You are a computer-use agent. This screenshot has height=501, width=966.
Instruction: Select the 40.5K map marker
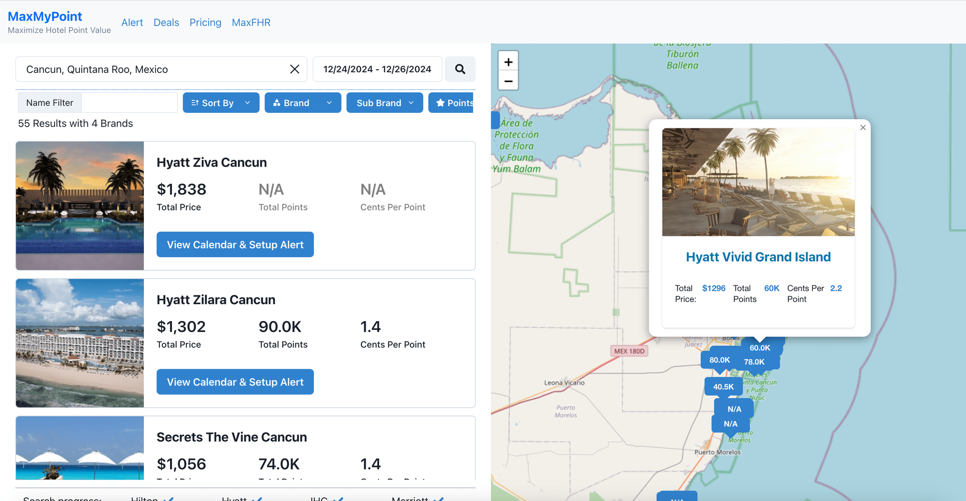click(723, 387)
